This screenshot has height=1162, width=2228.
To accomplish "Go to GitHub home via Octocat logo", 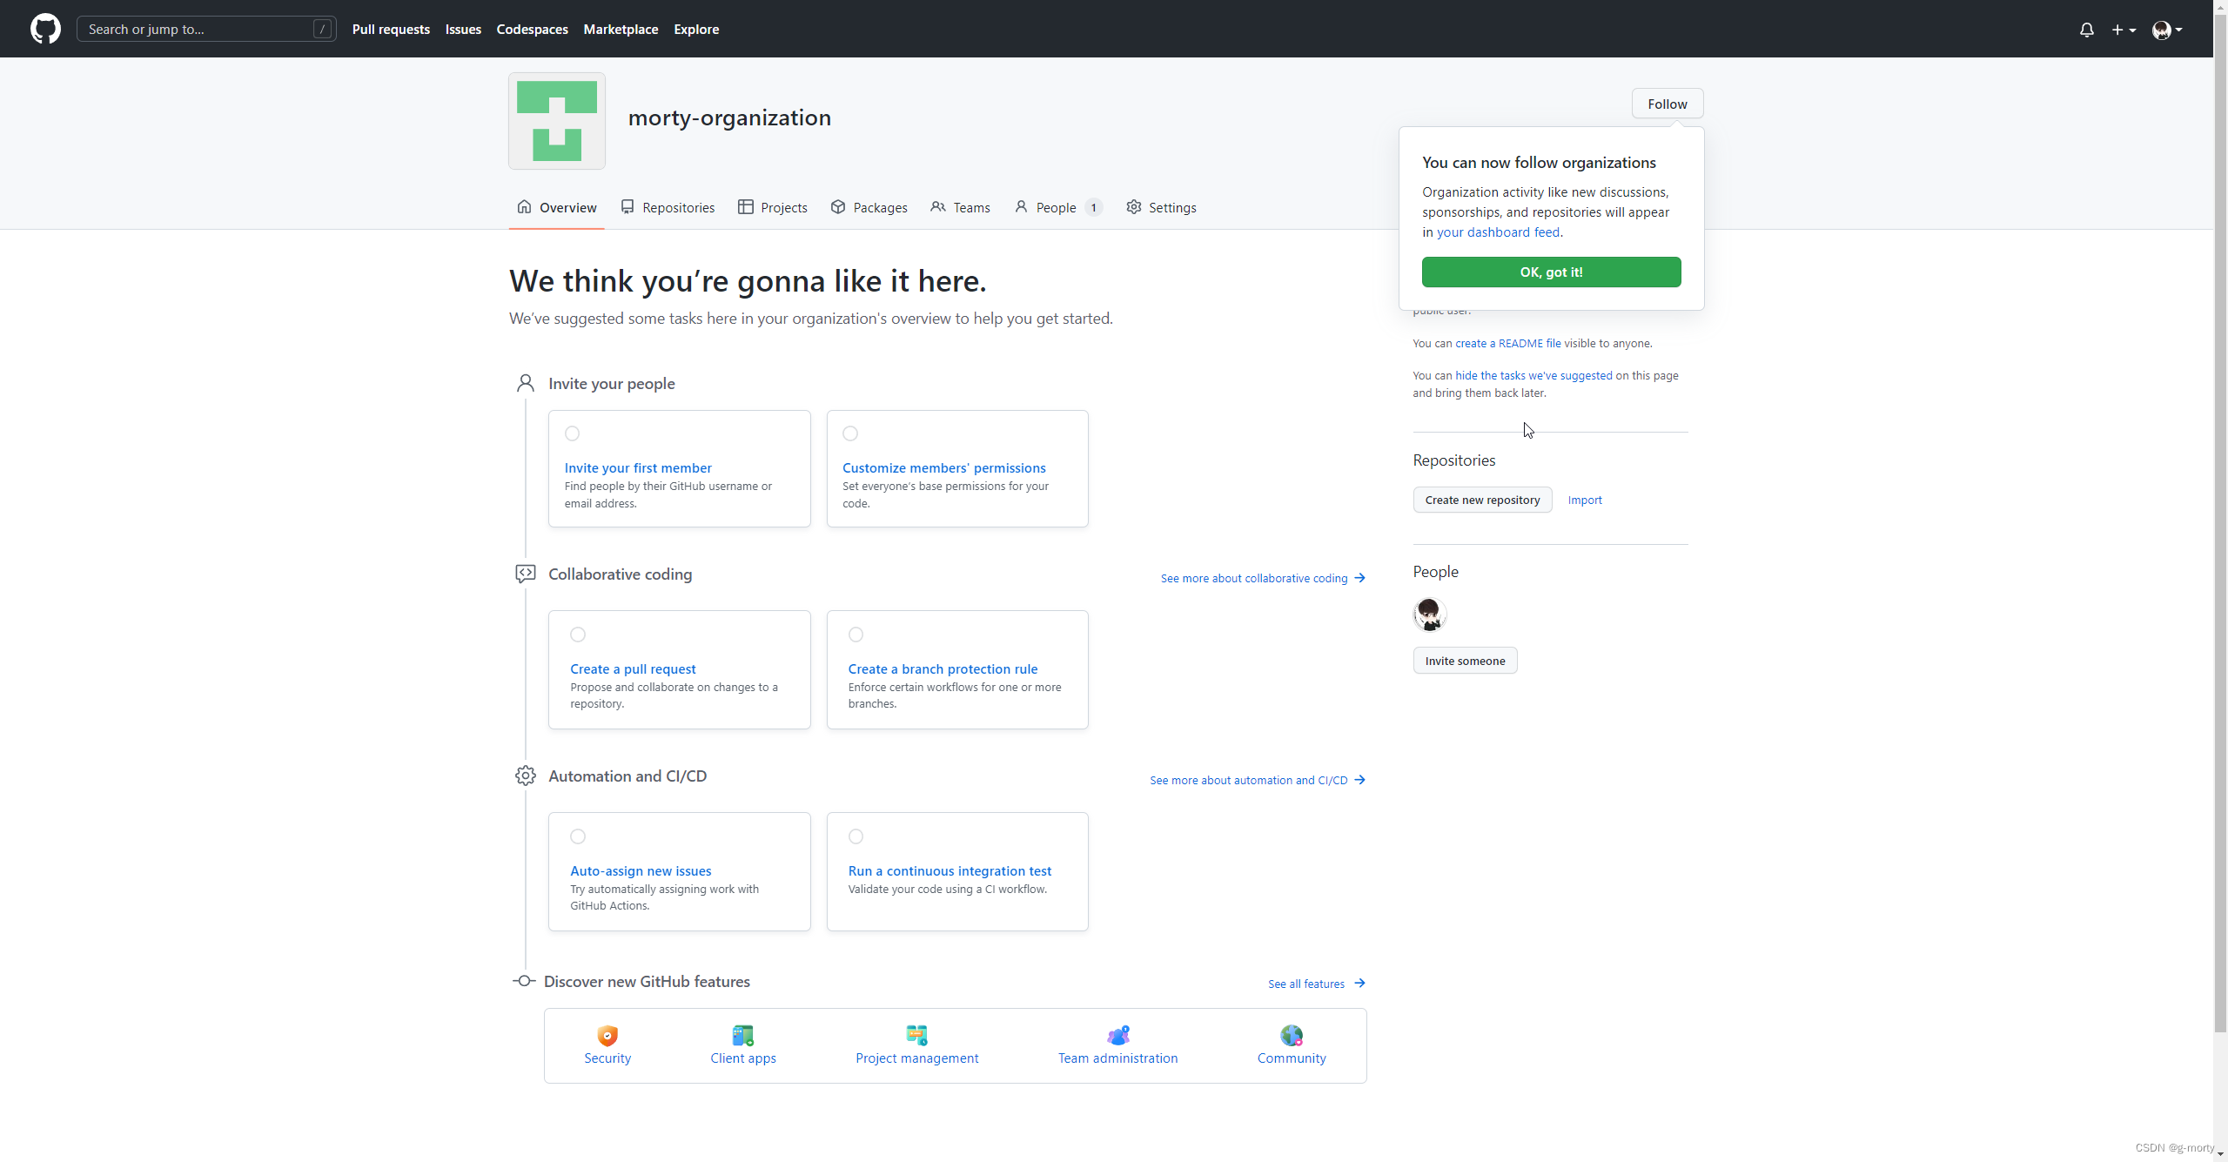I will [45, 29].
